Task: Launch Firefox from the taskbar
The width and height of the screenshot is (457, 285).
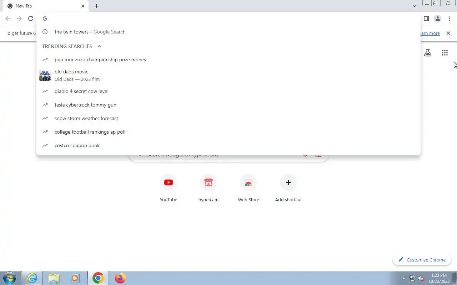Action: pos(120,278)
